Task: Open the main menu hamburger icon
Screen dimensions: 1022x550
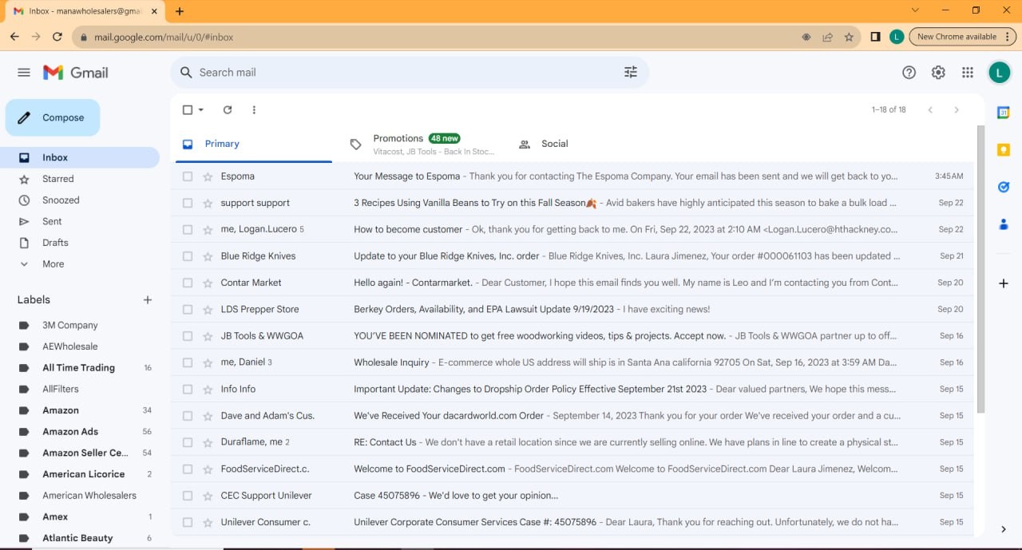Action: click(24, 73)
